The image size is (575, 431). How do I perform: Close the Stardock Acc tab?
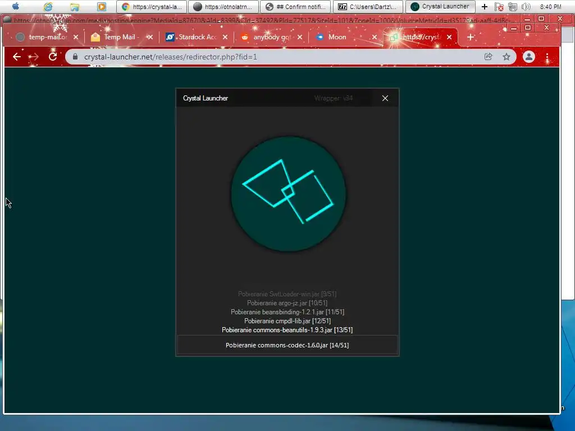[x=225, y=37]
